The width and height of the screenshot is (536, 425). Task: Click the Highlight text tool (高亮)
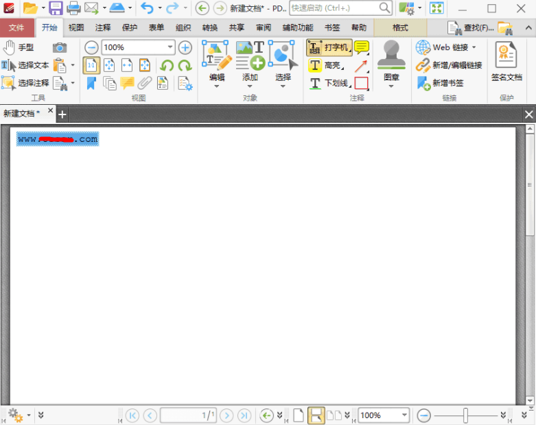coord(326,66)
